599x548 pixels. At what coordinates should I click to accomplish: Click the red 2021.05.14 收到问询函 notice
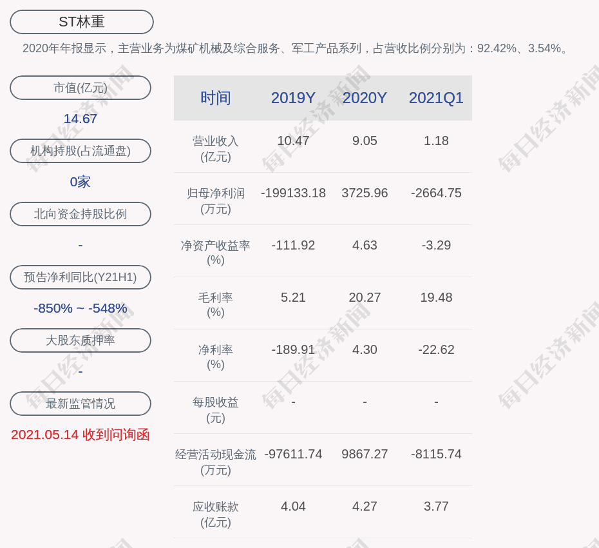[81, 435]
